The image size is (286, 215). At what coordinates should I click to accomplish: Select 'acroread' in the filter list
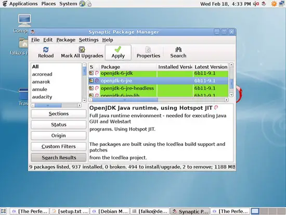[56, 74]
